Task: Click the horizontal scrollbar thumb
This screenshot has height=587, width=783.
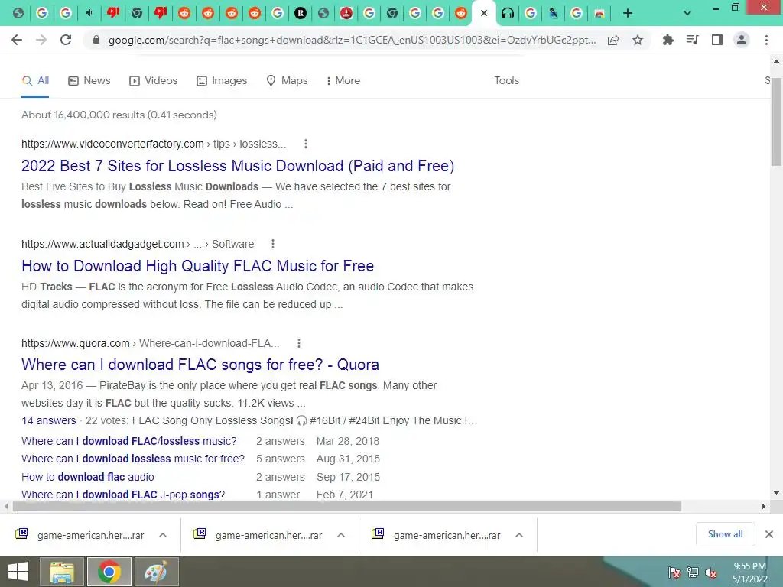Action: coord(347,506)
